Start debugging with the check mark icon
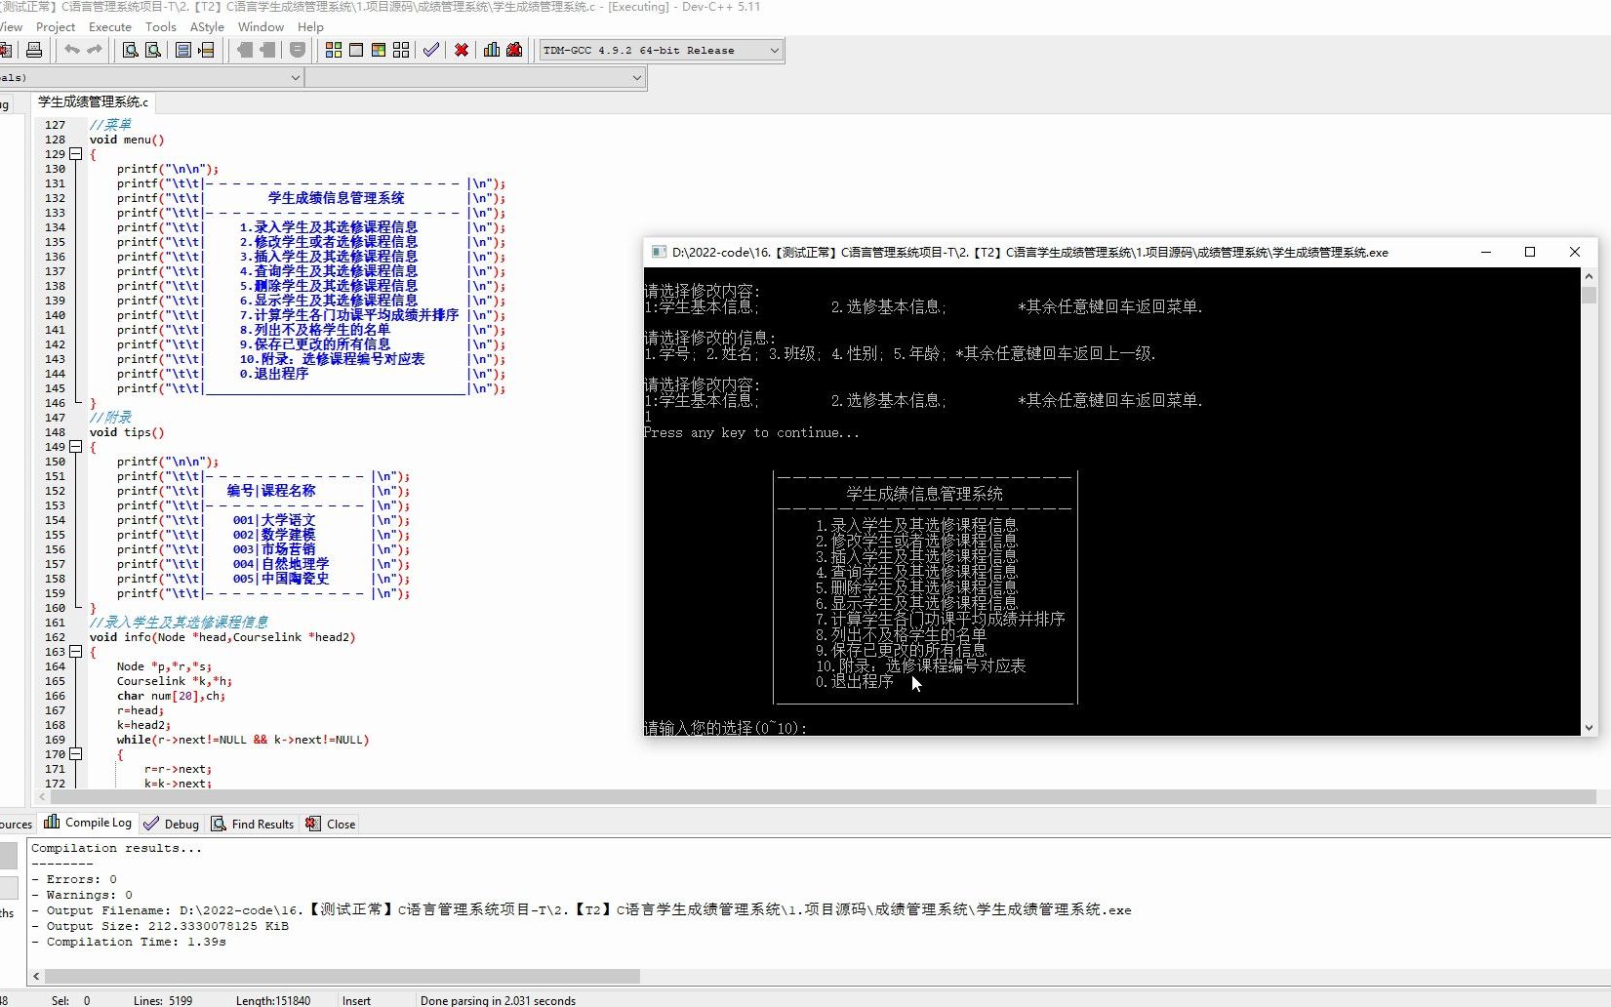This screenshot has height=1007, width=1611. click(431, 50)
